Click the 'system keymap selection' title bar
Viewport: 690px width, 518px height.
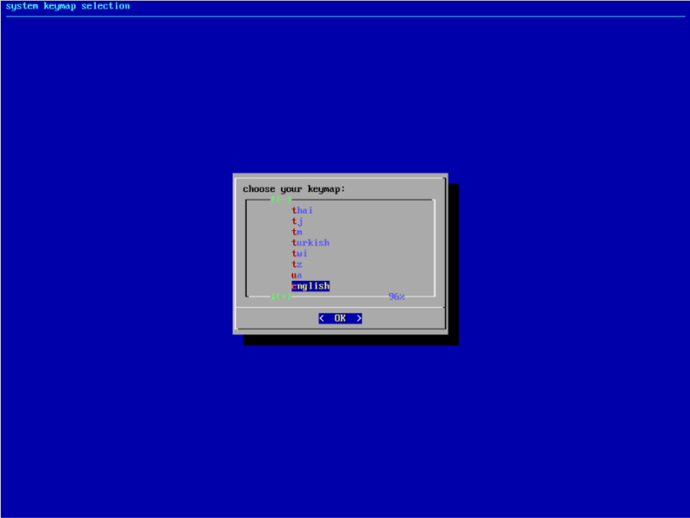68,6
